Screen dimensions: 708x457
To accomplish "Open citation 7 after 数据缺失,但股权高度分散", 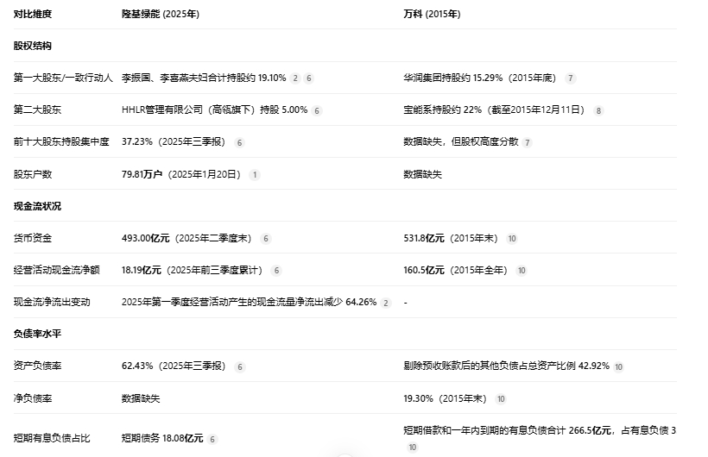I will (x=527, y=142).
